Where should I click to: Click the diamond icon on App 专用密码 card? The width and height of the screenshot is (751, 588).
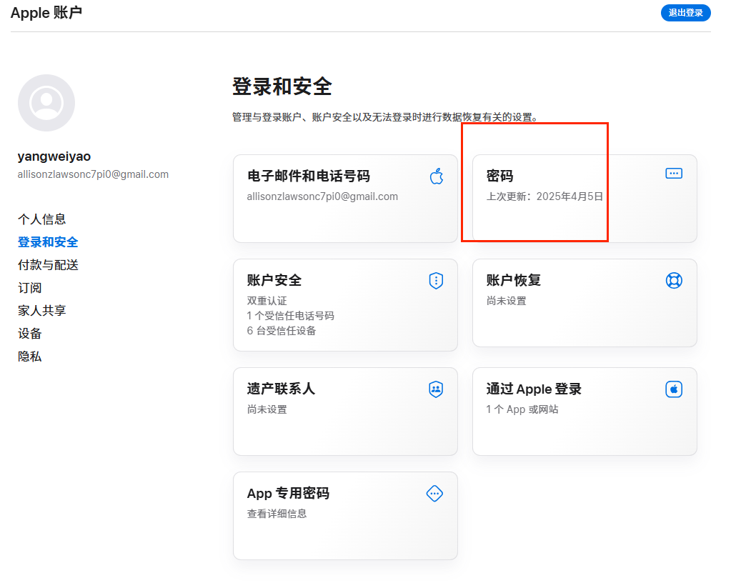(x=434, y=493)
